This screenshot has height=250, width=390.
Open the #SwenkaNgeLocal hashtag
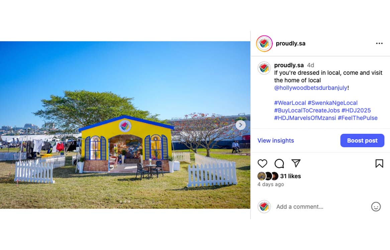tap(332, 103)
